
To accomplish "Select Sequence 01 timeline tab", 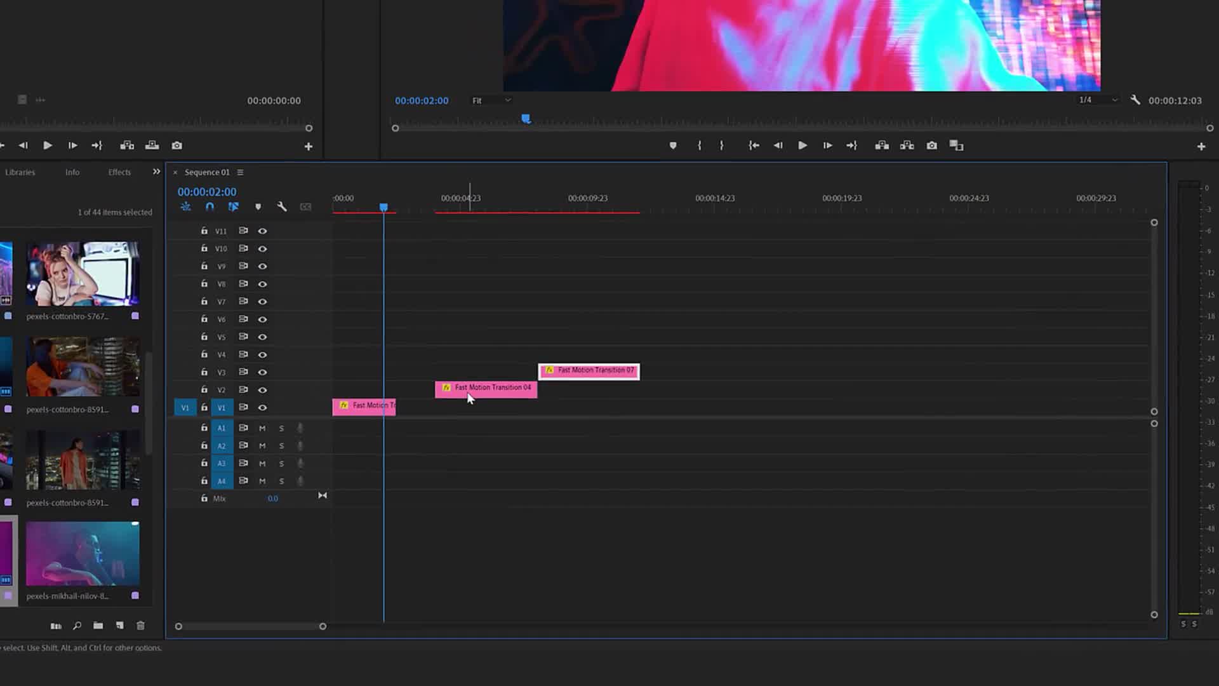I will [207, 172].
